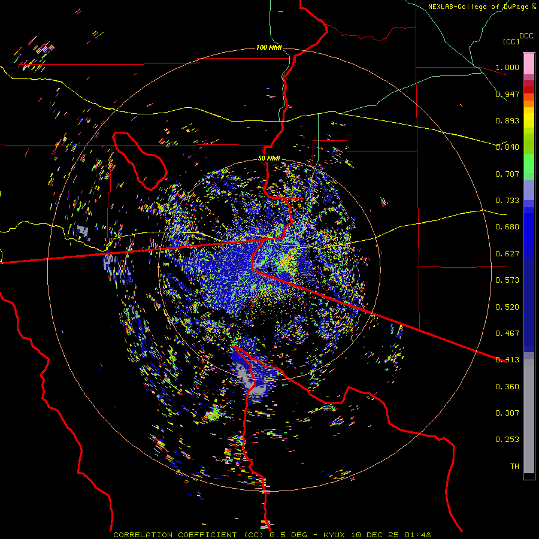539x539 pixels.
Task: Click the black radar site dot at center
Action: click(270, 269)
